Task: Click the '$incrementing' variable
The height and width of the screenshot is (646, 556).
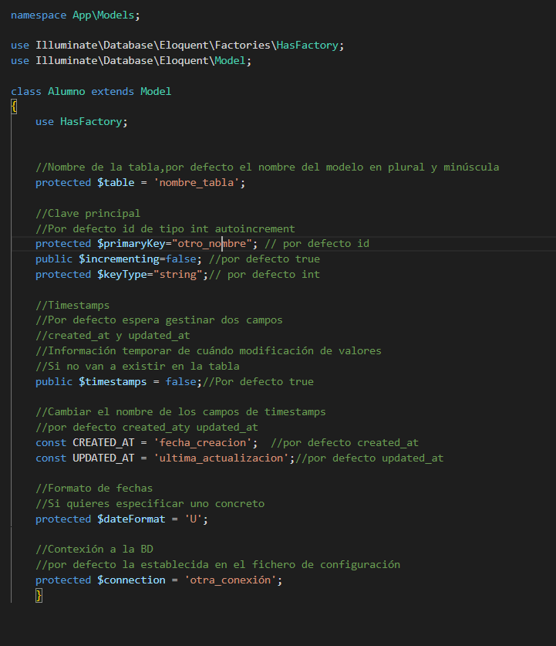Action: (x=119, y=259)
